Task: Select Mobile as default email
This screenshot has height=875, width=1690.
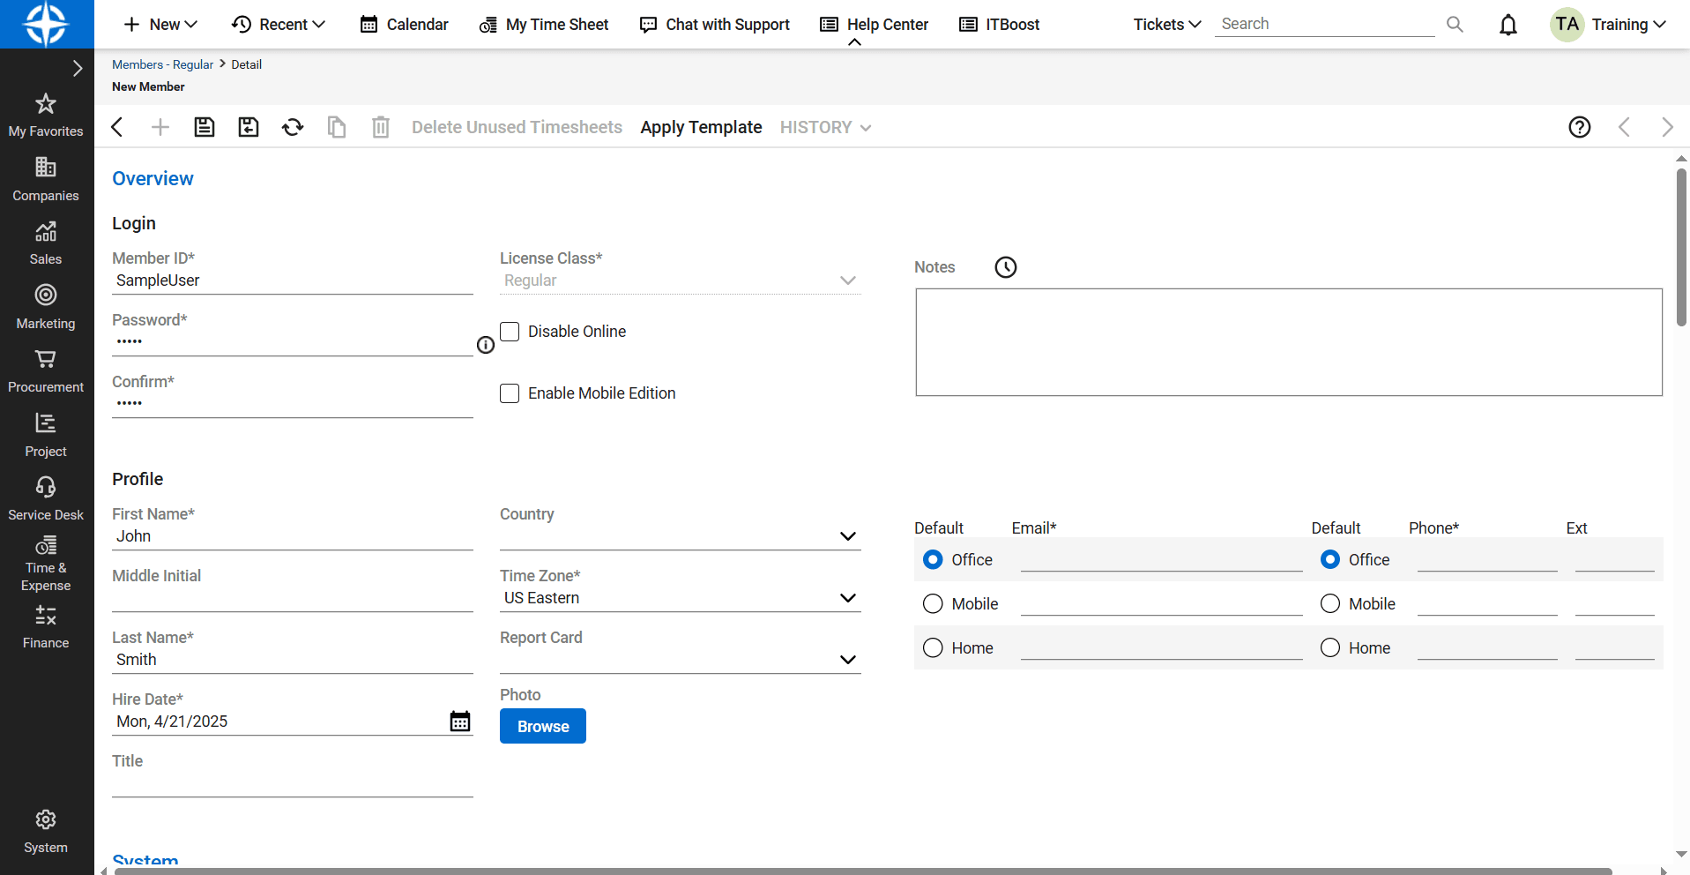Action: 933,604
